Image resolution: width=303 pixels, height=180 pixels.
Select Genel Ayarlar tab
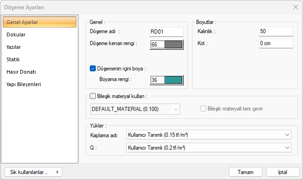(40, 22)
